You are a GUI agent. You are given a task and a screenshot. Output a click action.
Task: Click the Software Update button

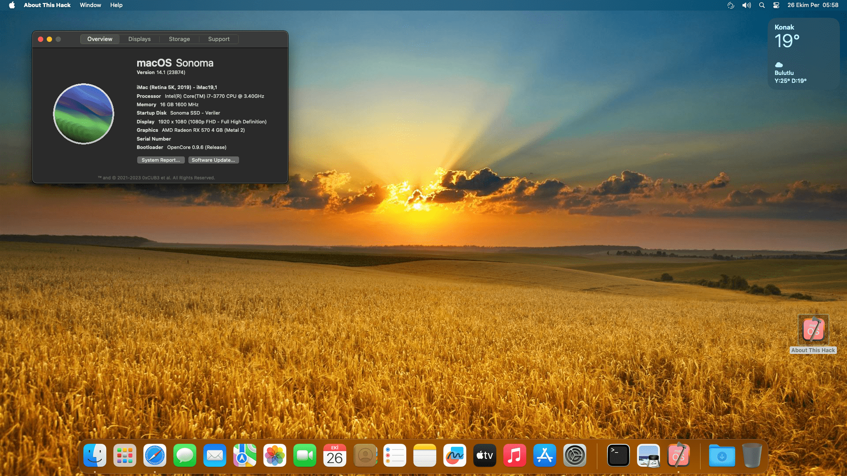[213, 160]
